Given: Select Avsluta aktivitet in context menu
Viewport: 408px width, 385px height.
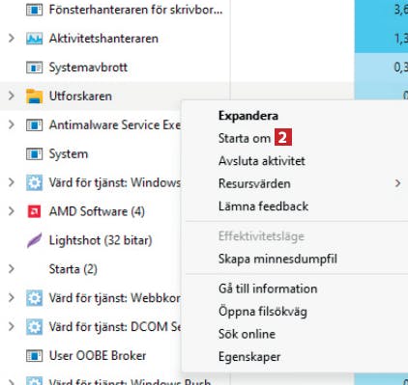Looking at the screenshot, I should (261, 161).
